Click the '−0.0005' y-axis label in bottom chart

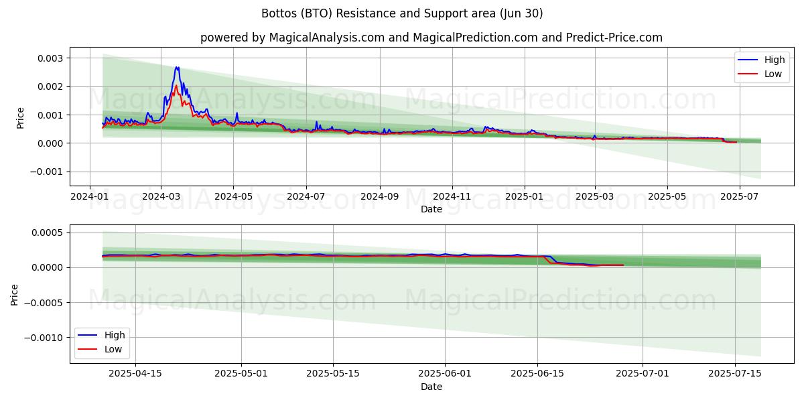[45, 303]
